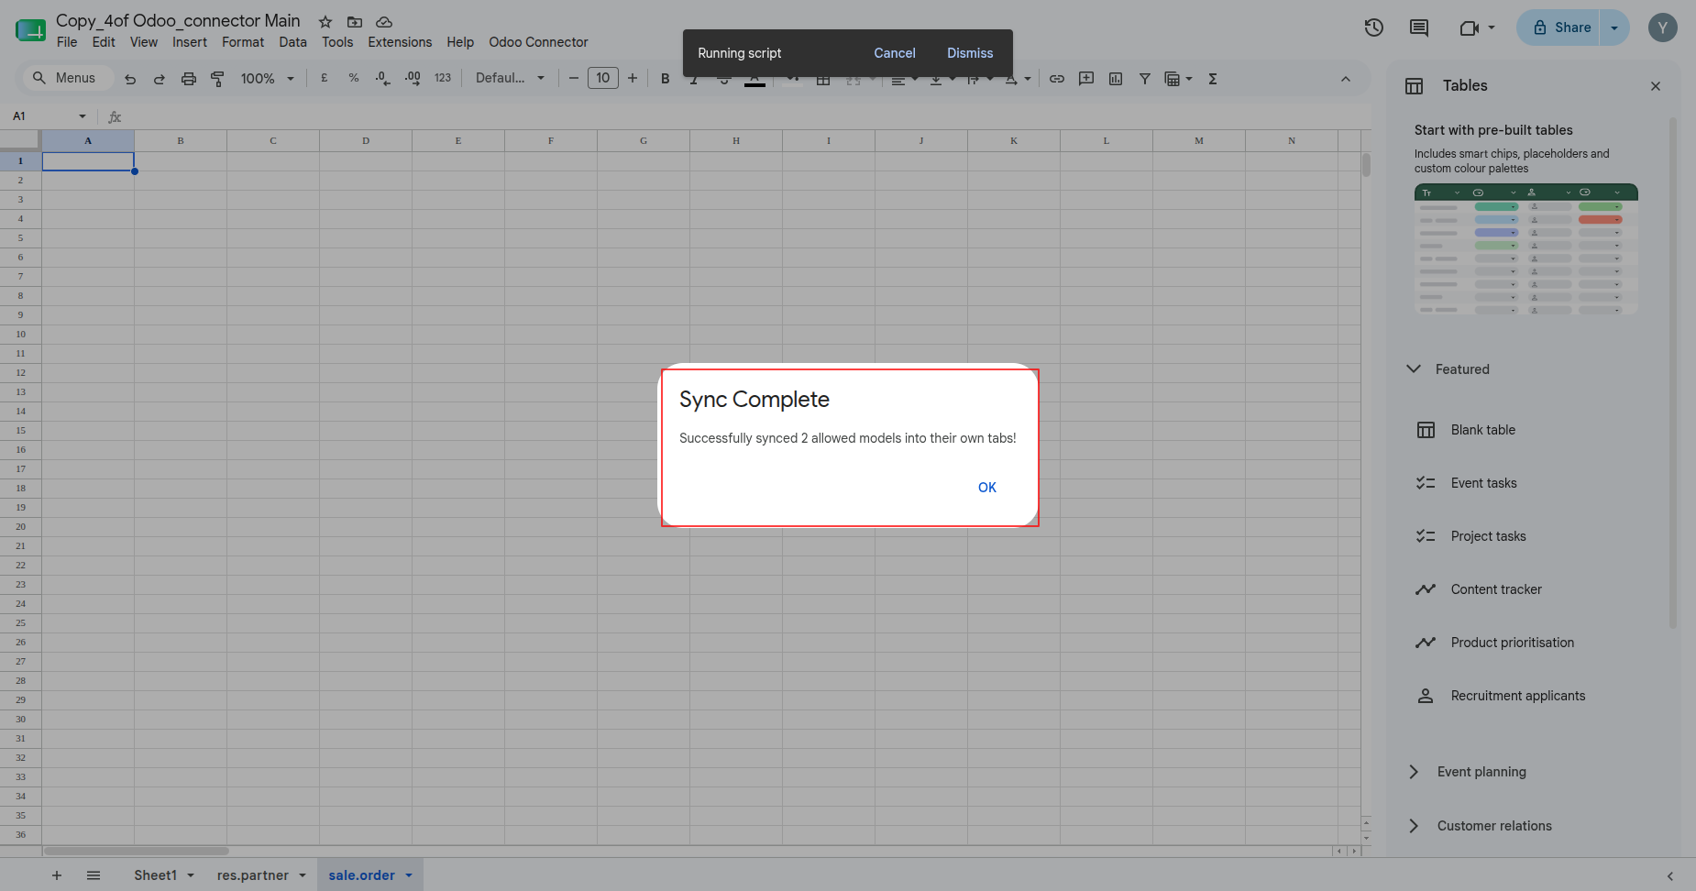
Task: Open the Insert menu
Action: [190, 42]
